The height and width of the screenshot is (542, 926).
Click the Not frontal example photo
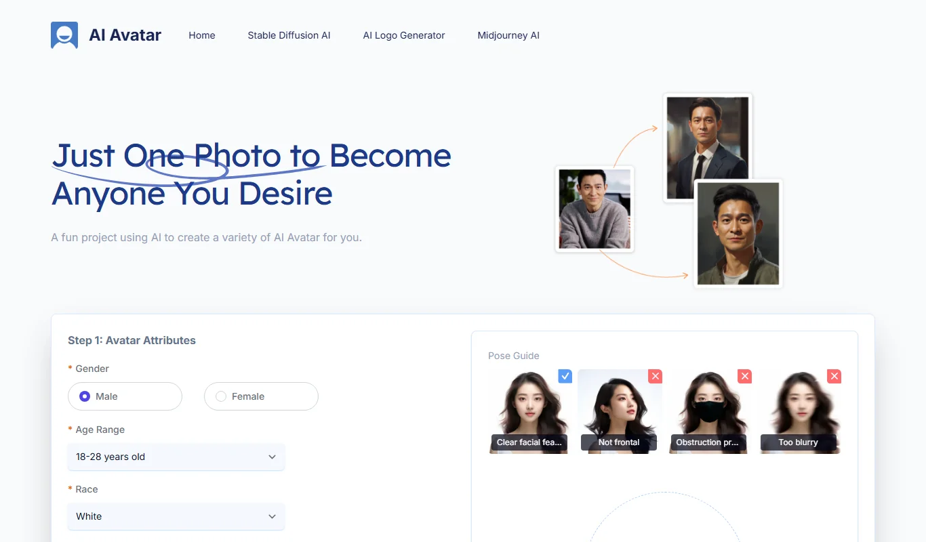click(619, 411)
